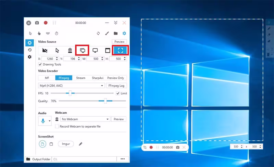Take a screenshot from the region toolbar

[178, 147]
